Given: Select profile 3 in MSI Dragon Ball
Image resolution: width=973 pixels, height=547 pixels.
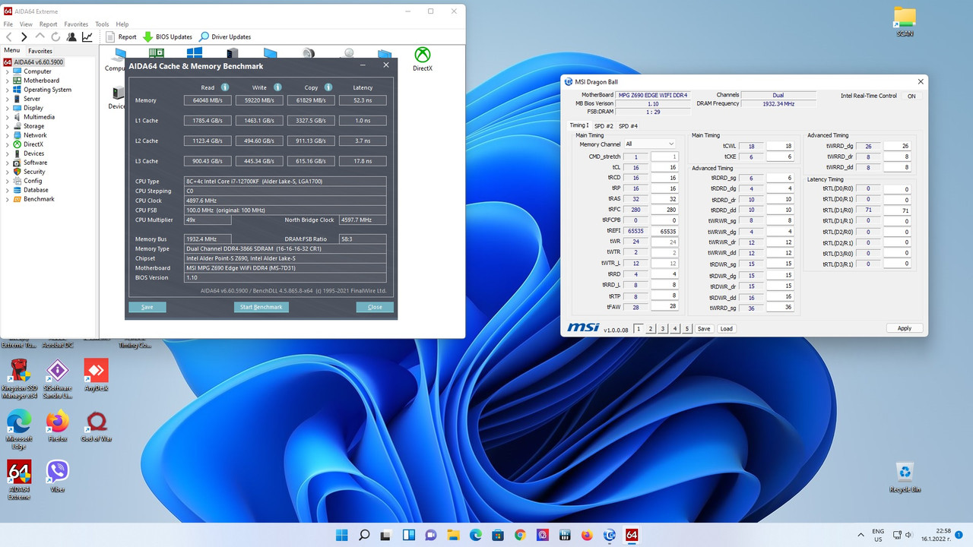Looking at the screenshot, I should click(x=663, y=329).
